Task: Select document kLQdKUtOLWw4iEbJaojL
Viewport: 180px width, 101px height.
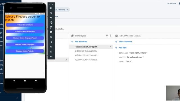Action: (86, 60)
